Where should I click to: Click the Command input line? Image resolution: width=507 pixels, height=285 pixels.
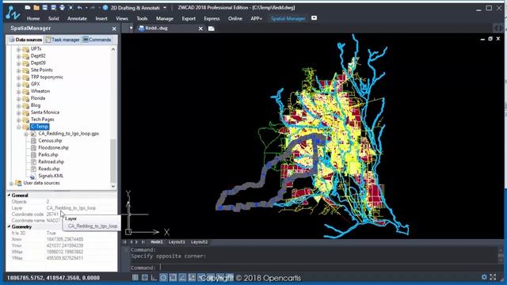click(314, 268)
